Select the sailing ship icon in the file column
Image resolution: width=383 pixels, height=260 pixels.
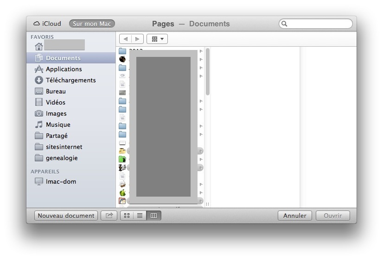[x=122, y=184]
